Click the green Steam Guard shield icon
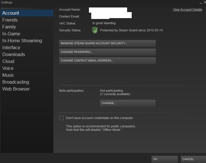The width and height of the screenshot is (206, 163). [95, 30]
